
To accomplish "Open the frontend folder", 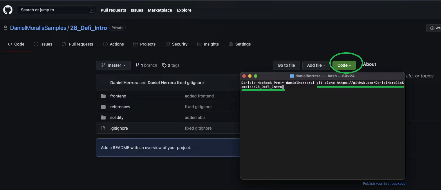I will (x=118, y=96).
